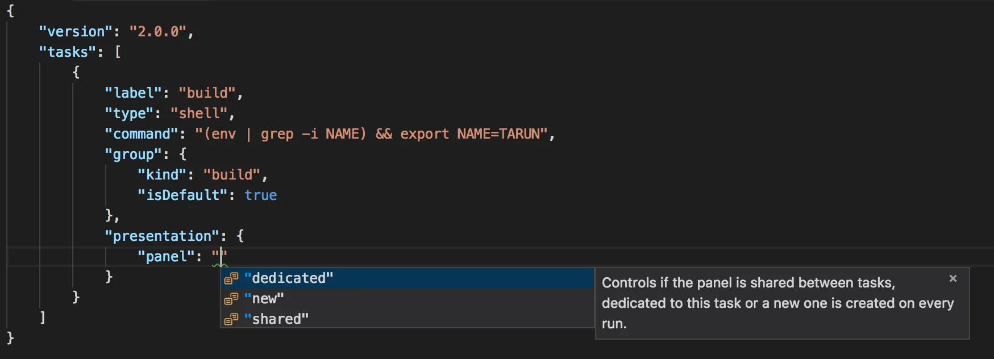Click the "tasks" array key
994x359 pixels.
tap(68, 52)
